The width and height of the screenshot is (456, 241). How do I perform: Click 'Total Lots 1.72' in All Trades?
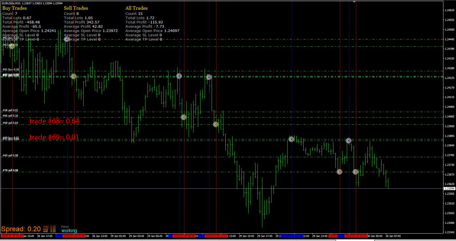click(x=140, y=18)
